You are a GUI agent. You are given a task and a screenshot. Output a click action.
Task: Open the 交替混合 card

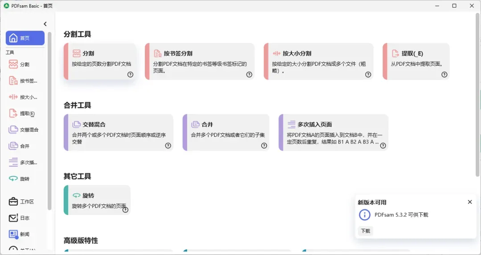click(118, 132)
